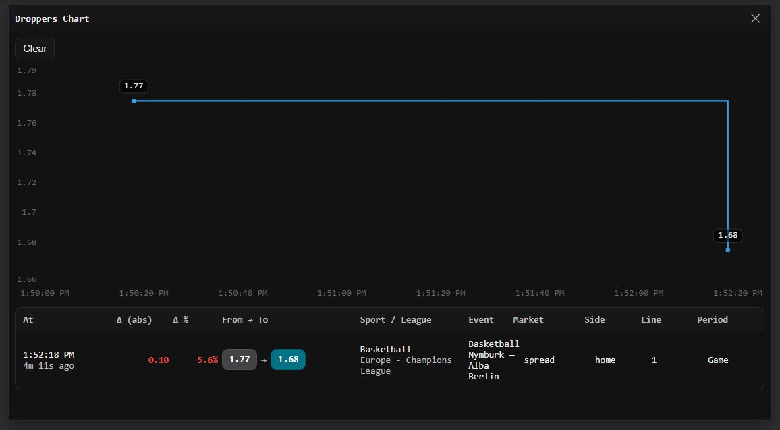Image resolution: width=780 pixels, height=430 pixels.
Task: Close the Droppers Chart dialog
Action: click(755, 18)
